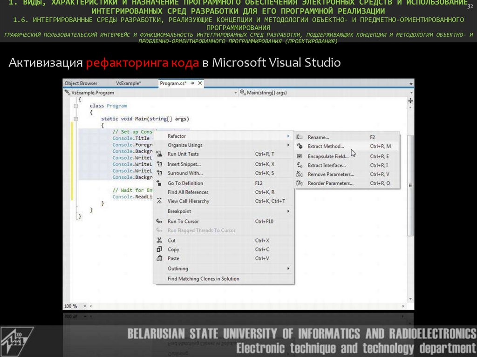
Task: Open the tab list overflow dropdown arrow
Action: coord(411,84)
